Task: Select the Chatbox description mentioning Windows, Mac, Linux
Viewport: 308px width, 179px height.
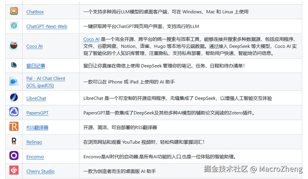Action: pyautogui.click(x=166, y=12)
